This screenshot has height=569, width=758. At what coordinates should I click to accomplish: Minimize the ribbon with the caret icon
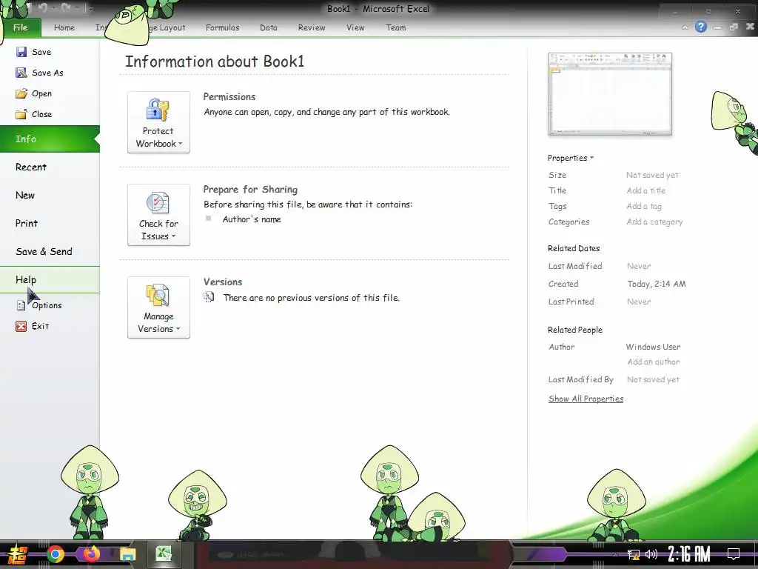click(685, 27)
